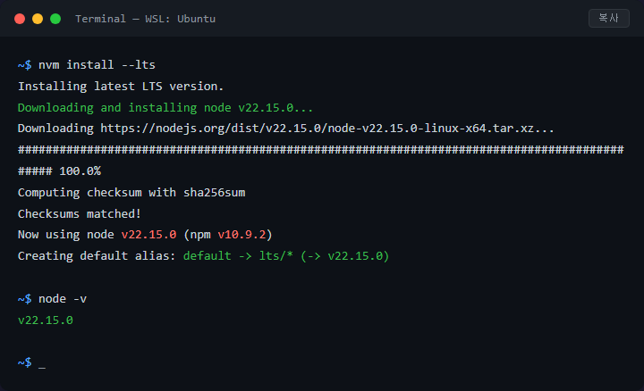The width and height of the screenshot is (644, 391).
Task: Click the red close window dot
Action: [20, 19]
